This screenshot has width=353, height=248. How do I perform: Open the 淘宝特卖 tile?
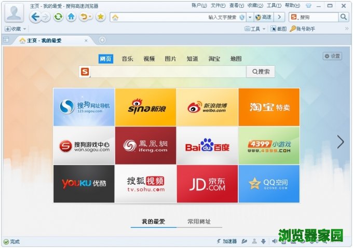click(x=269, y=107)
